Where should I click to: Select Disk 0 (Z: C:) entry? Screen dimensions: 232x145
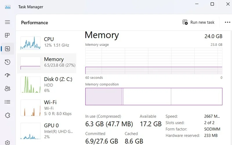coord(47,85)
